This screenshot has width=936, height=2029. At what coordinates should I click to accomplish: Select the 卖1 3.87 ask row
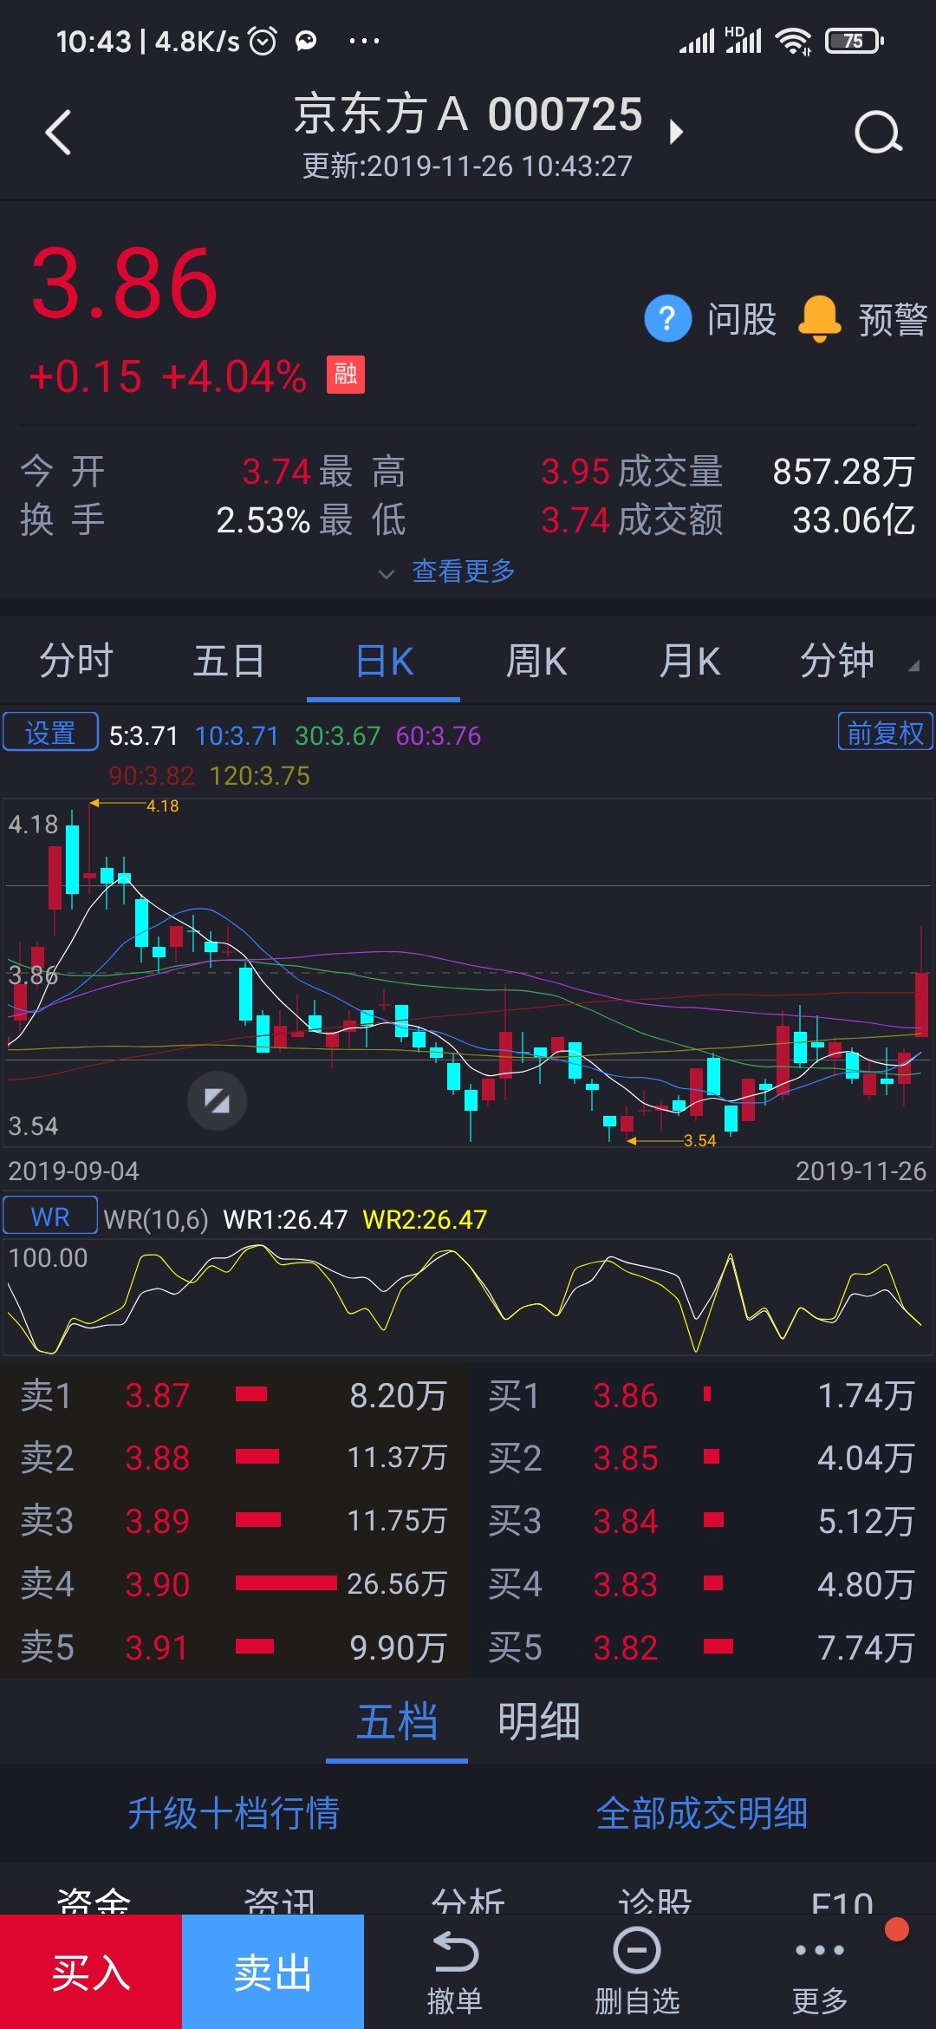[234, 1396]
